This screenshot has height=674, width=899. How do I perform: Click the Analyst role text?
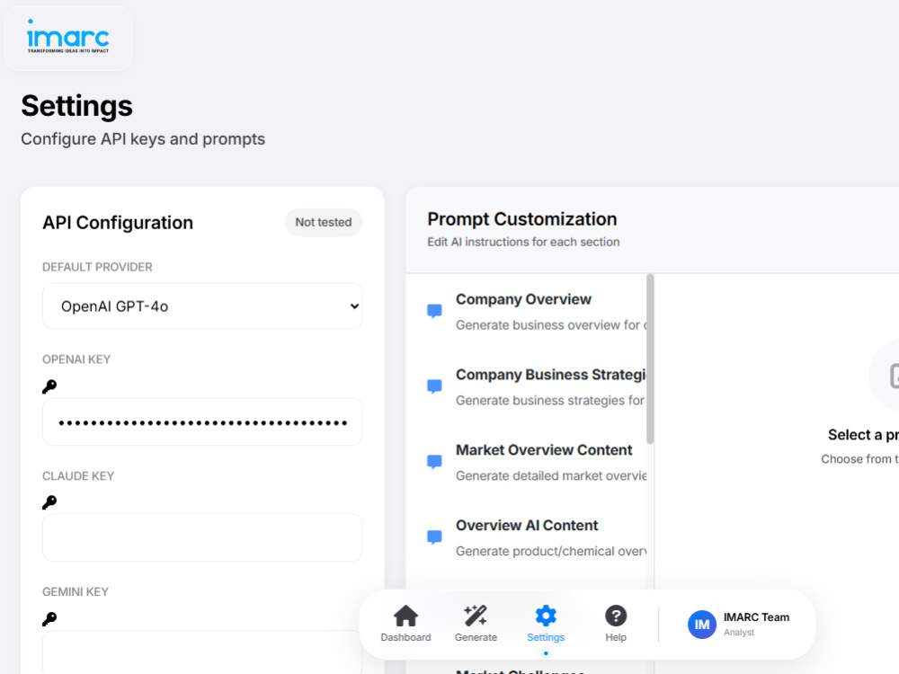point(739,632)
